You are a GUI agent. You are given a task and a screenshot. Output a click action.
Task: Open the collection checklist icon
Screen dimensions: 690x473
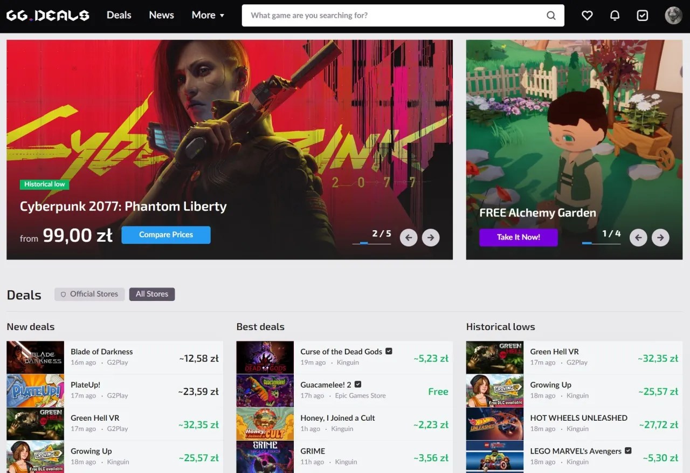coord(642,15)
